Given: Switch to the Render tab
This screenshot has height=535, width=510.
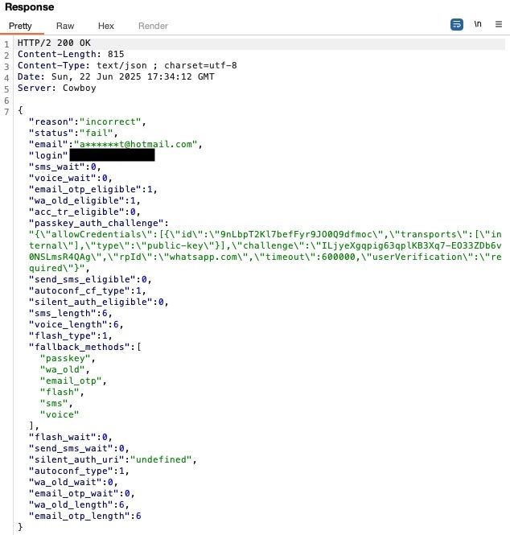Looking at the screenshot, I should point(153,26).
